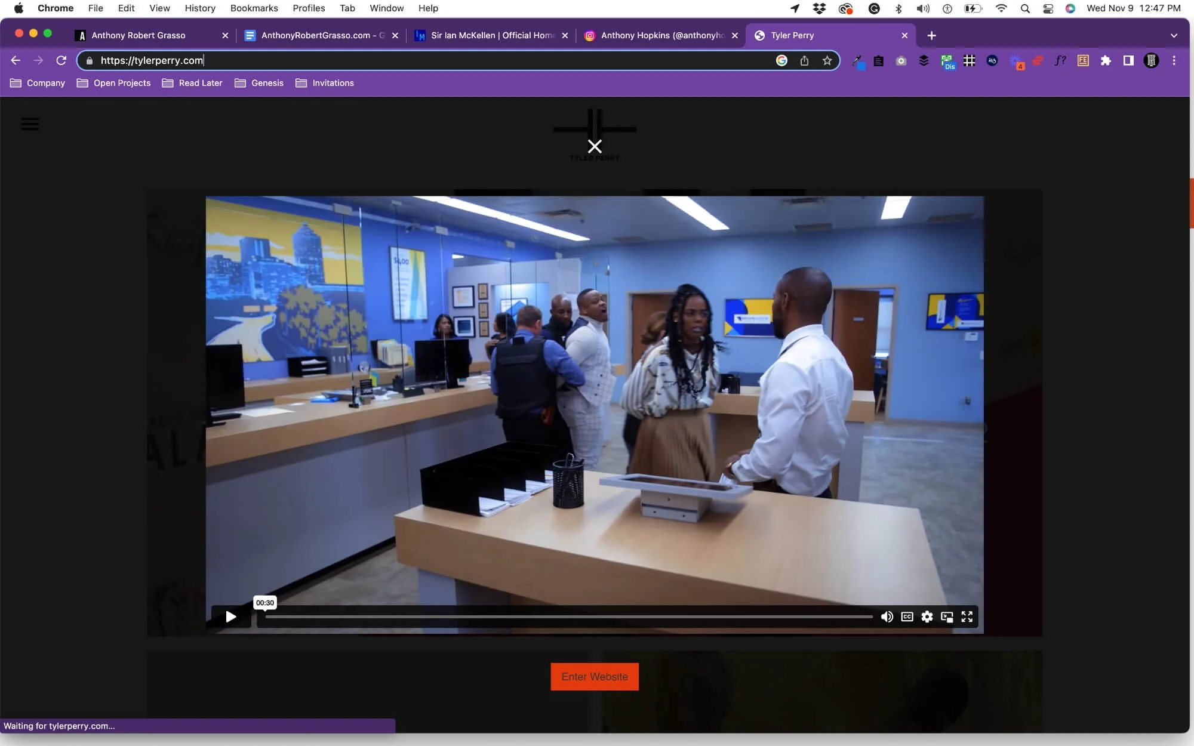Play the video with the play button
Viewport: 1194px width, 746px height.
pos(230,616)
